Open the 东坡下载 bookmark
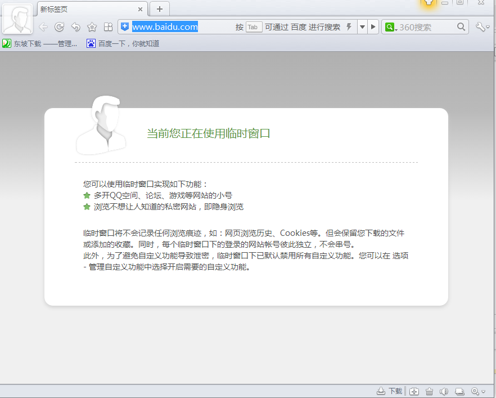The height and width of the screenshot is (398, 496). tap(40, 43)
